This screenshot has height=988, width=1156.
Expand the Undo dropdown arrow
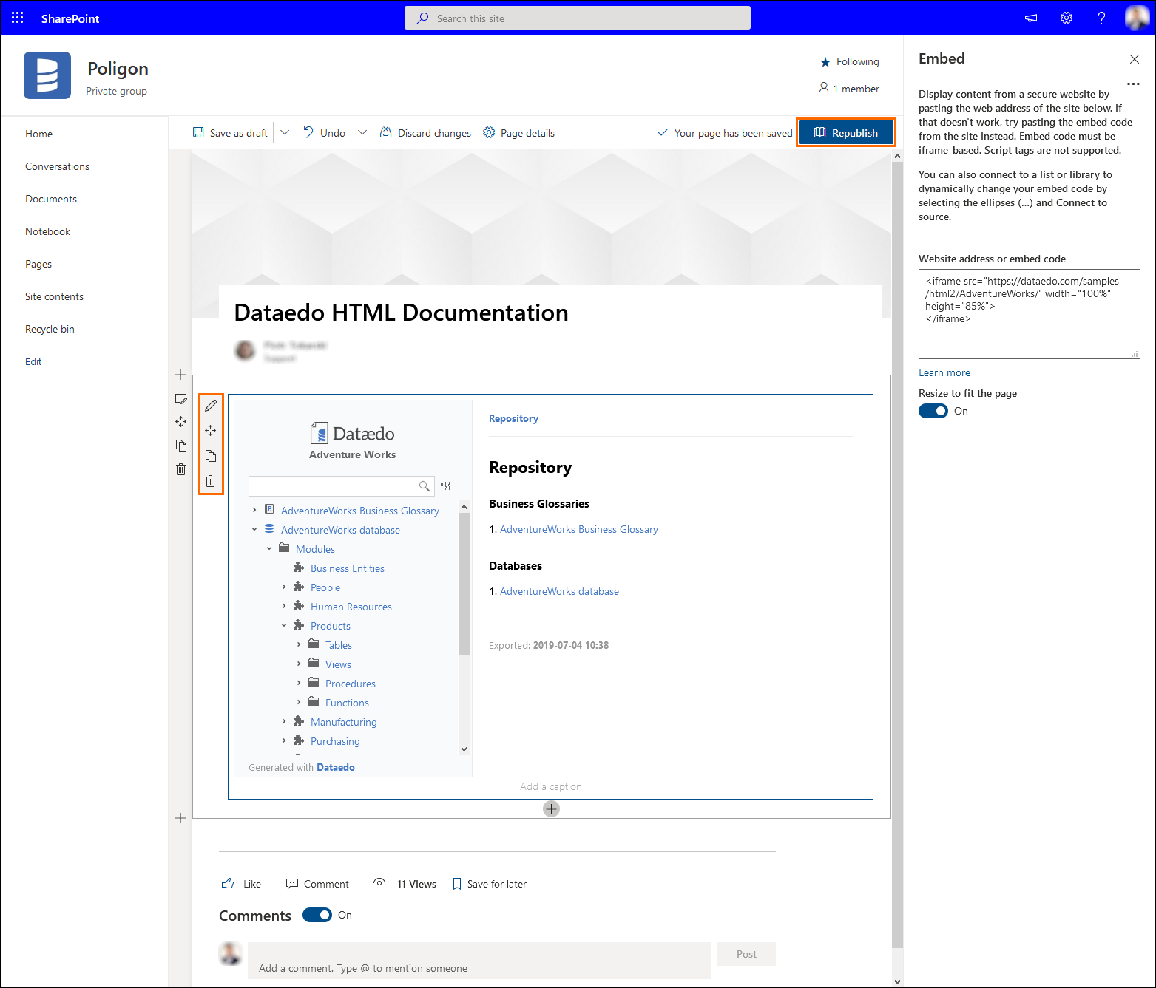[362, 133]
